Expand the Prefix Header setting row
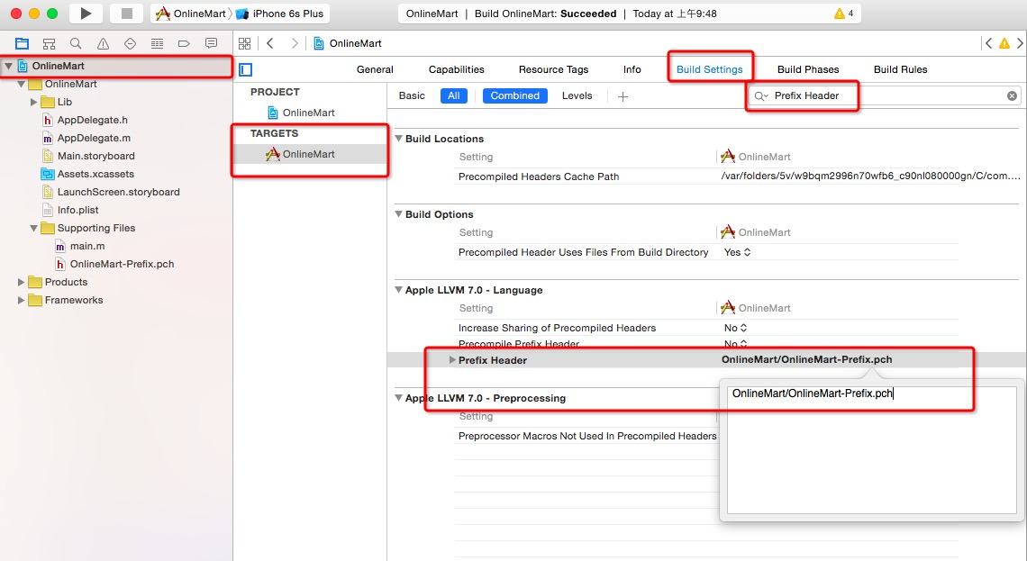Image resolution: width=1027 pixels, height=561 pixels. 452,360
